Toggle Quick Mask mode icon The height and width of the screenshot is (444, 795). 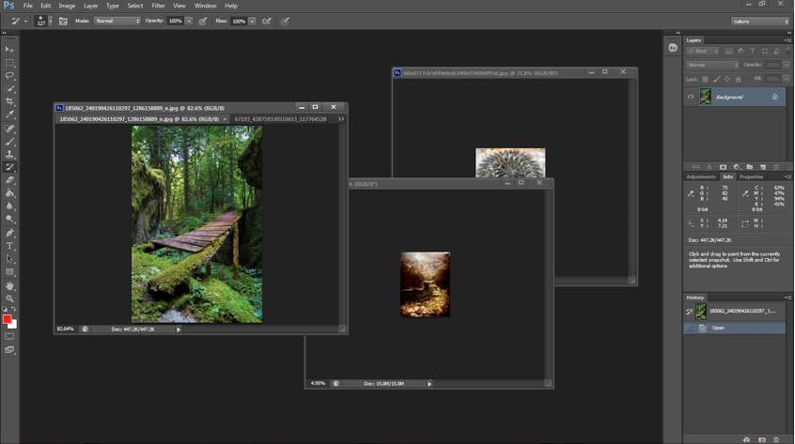[9, 336]
